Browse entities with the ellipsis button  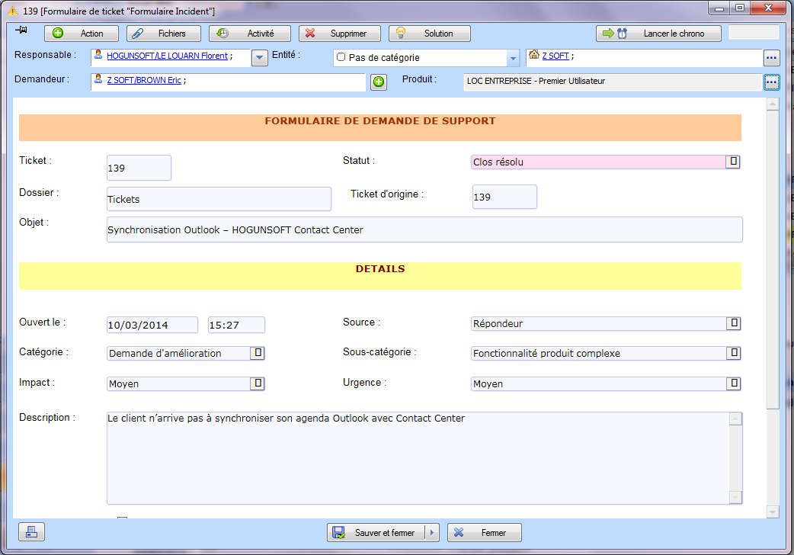(x=771, y=58)
